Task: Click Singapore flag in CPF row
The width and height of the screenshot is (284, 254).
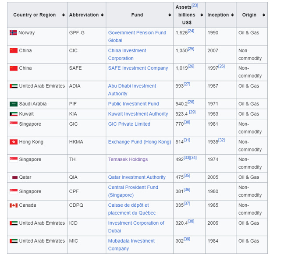Action: point(14,191)
